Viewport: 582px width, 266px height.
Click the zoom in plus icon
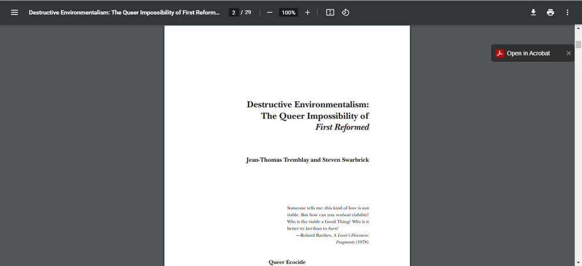coord(308,13)
